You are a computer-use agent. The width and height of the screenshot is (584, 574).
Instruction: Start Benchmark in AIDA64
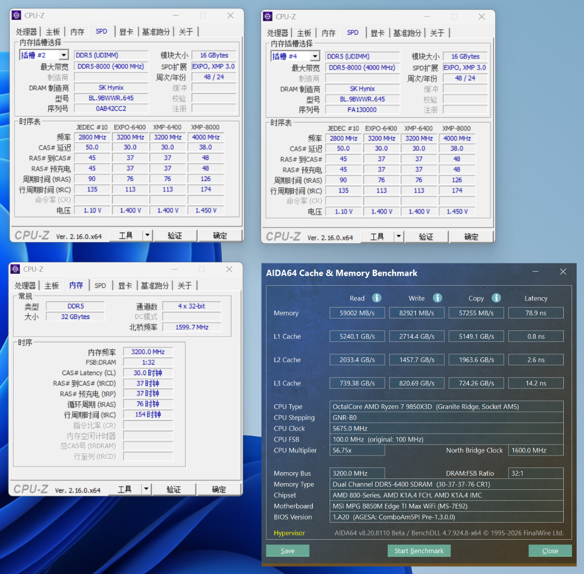pyautogui.click(x=419, y=551)
